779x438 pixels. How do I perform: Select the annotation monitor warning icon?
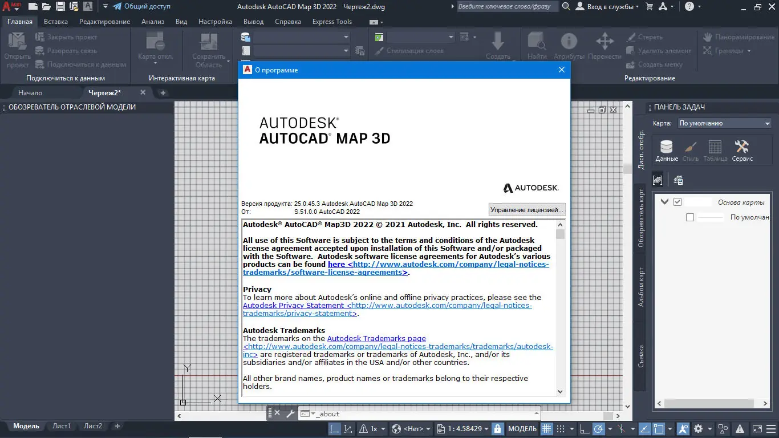(740, 428)
